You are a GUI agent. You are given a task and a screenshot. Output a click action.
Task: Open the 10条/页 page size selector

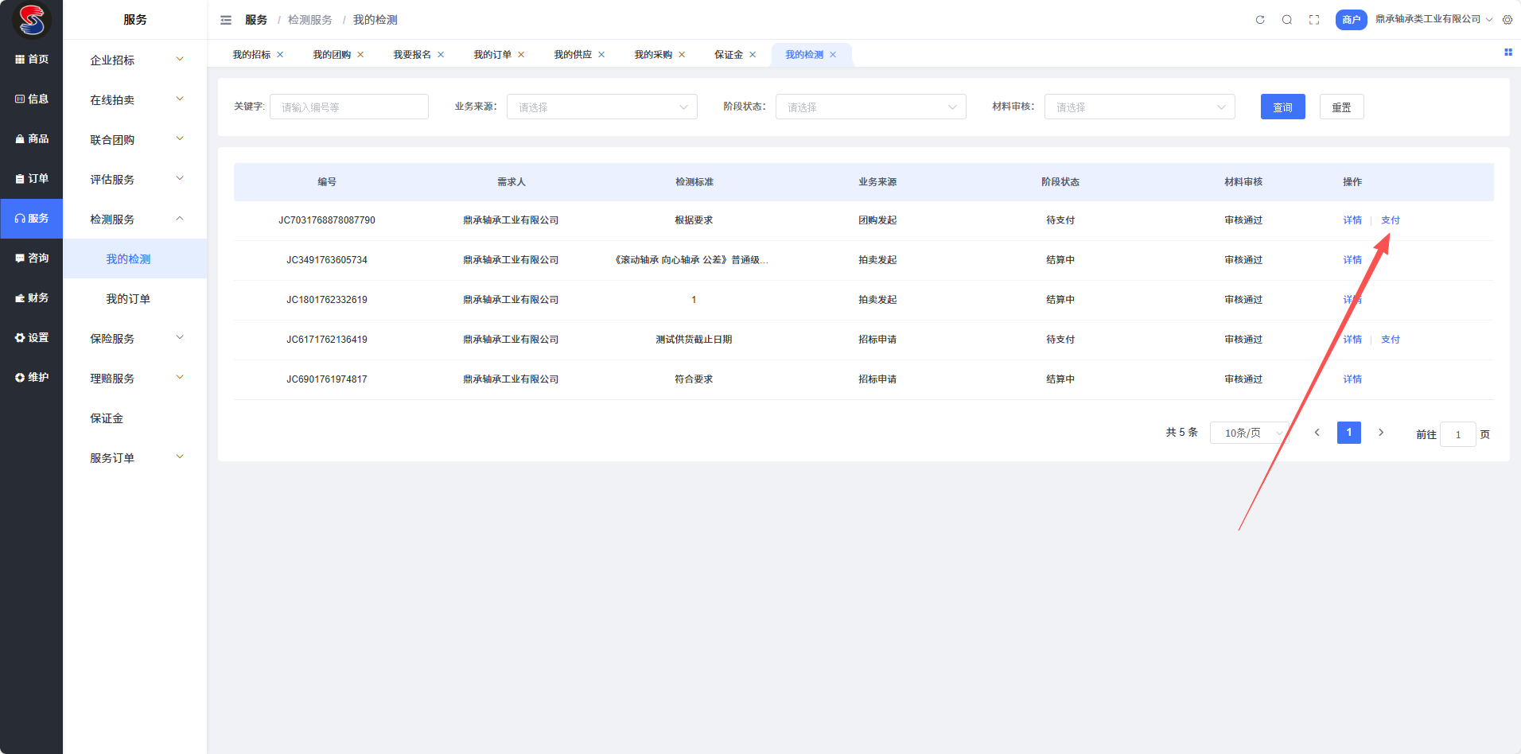pyautogui.click(x=1248, y=433)
